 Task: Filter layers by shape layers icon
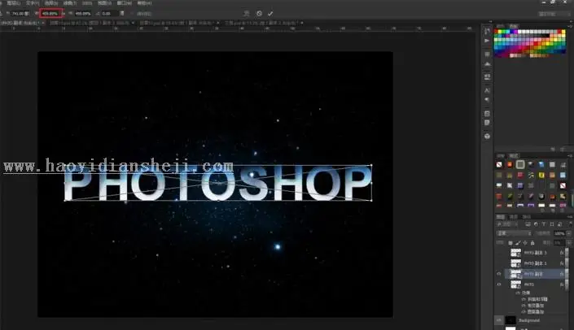coord(552,224)
